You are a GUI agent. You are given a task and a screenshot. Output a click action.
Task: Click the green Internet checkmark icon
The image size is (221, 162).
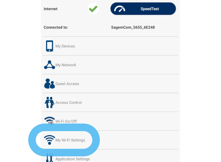(x=93, y=9)
